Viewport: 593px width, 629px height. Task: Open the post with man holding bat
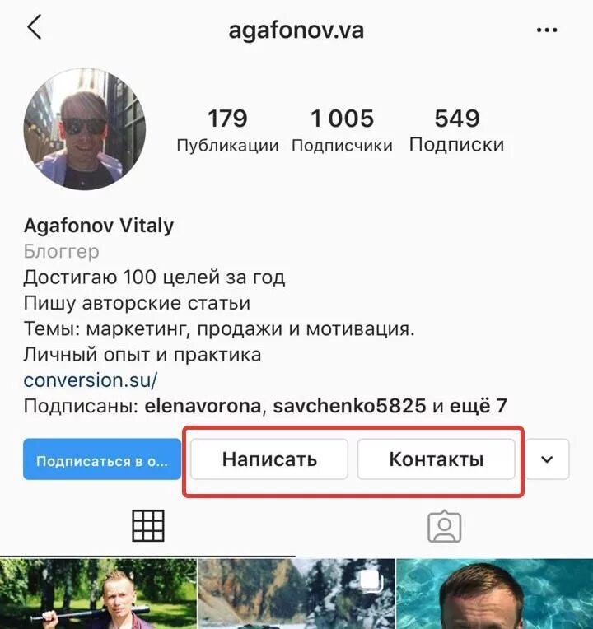(x=98, y=594)
